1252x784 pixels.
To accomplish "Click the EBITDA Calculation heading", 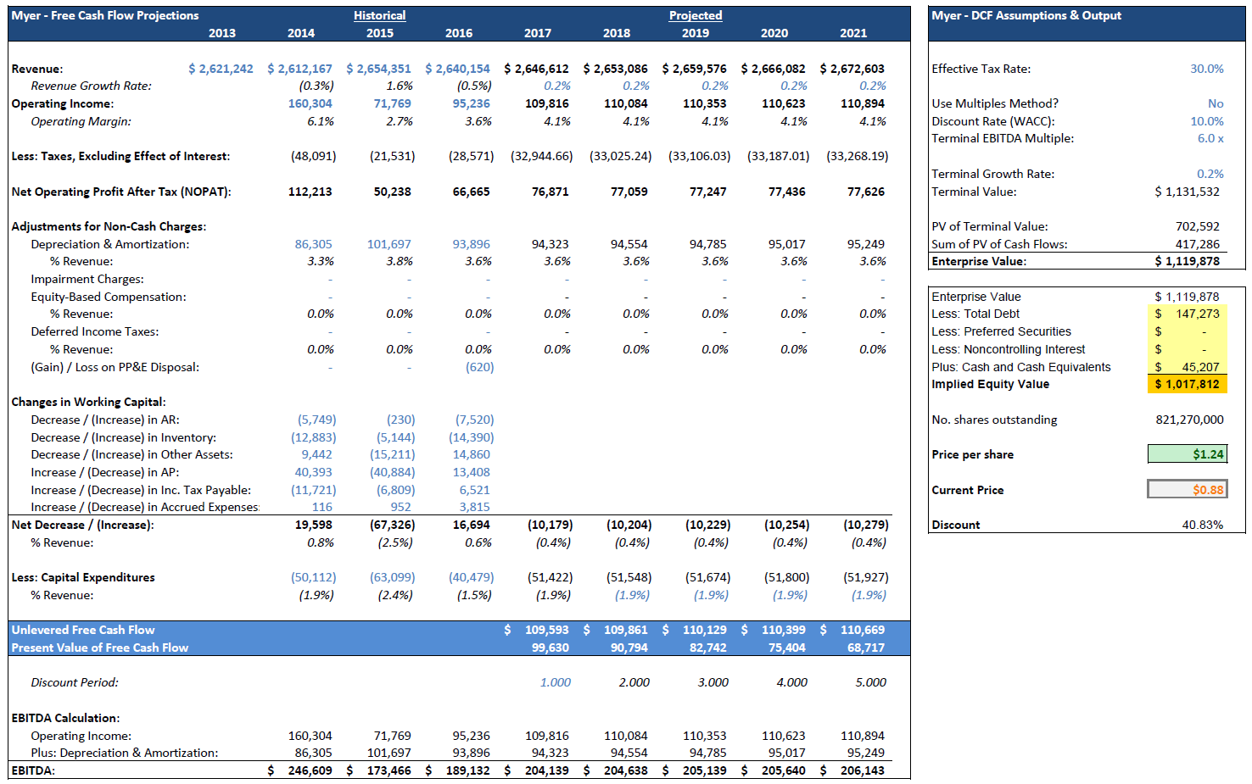I will 65,718.
